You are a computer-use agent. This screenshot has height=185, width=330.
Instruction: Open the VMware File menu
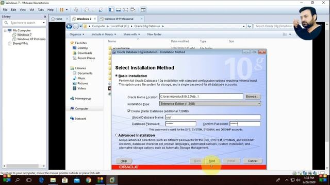5,10
